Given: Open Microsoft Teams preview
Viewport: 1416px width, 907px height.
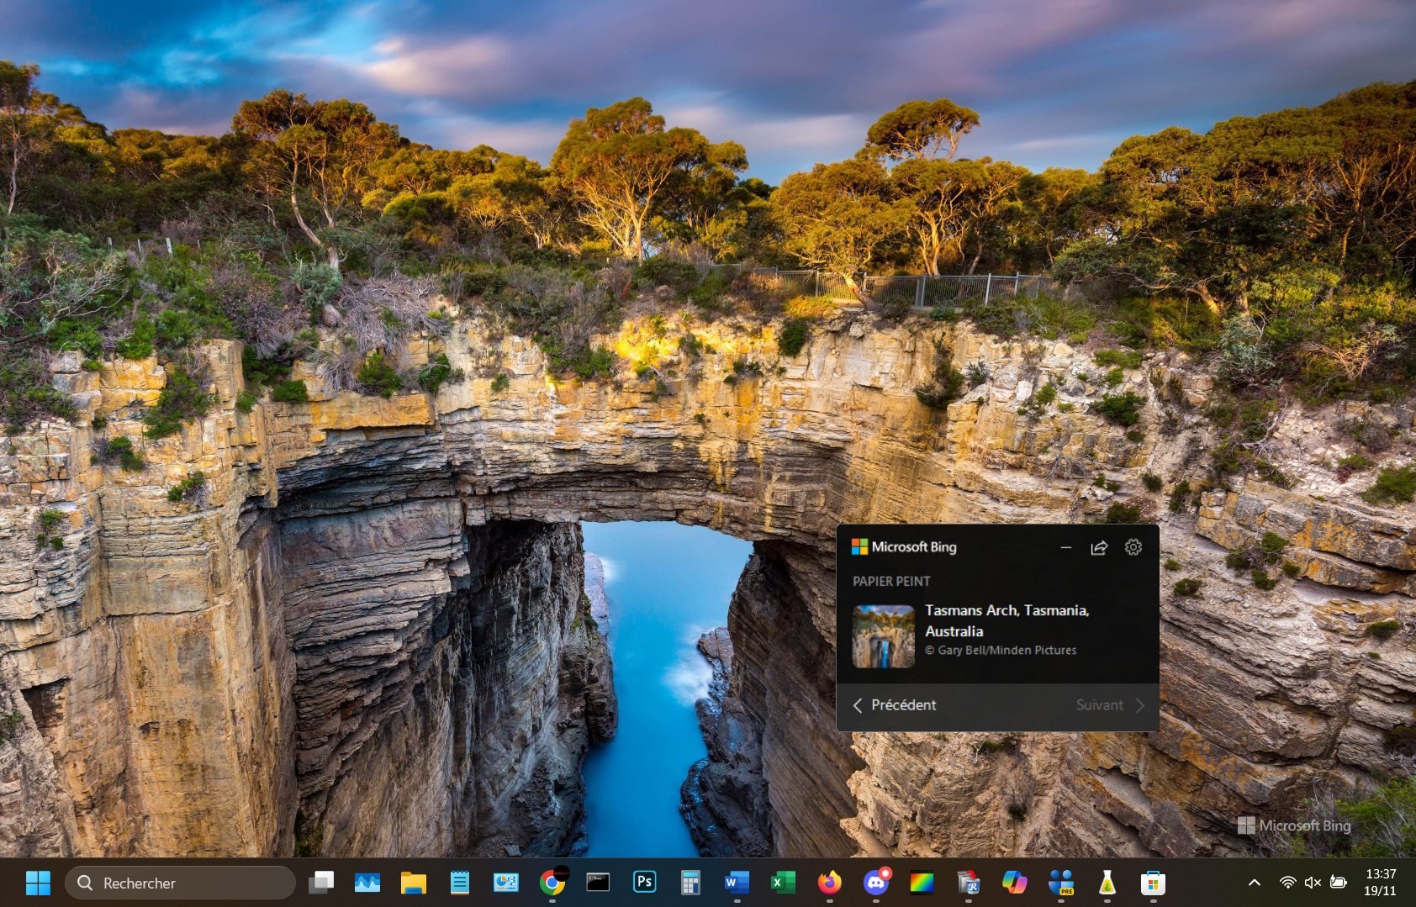Looking at the screenshot, I should (1060, 883).
